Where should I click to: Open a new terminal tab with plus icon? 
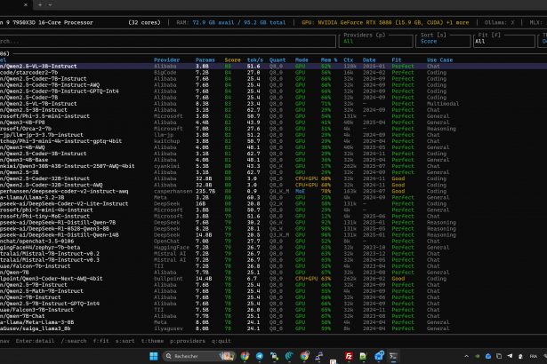click(40, 5)
